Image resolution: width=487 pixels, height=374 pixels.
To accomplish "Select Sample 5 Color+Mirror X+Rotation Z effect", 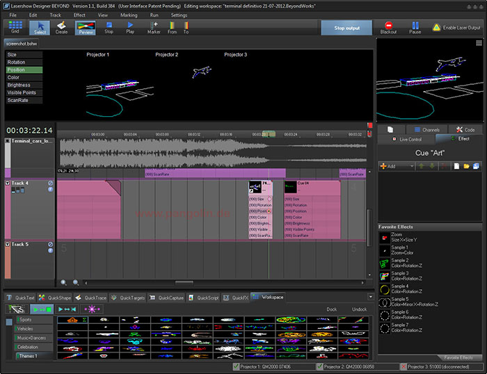I will click(x=430, y=302).
